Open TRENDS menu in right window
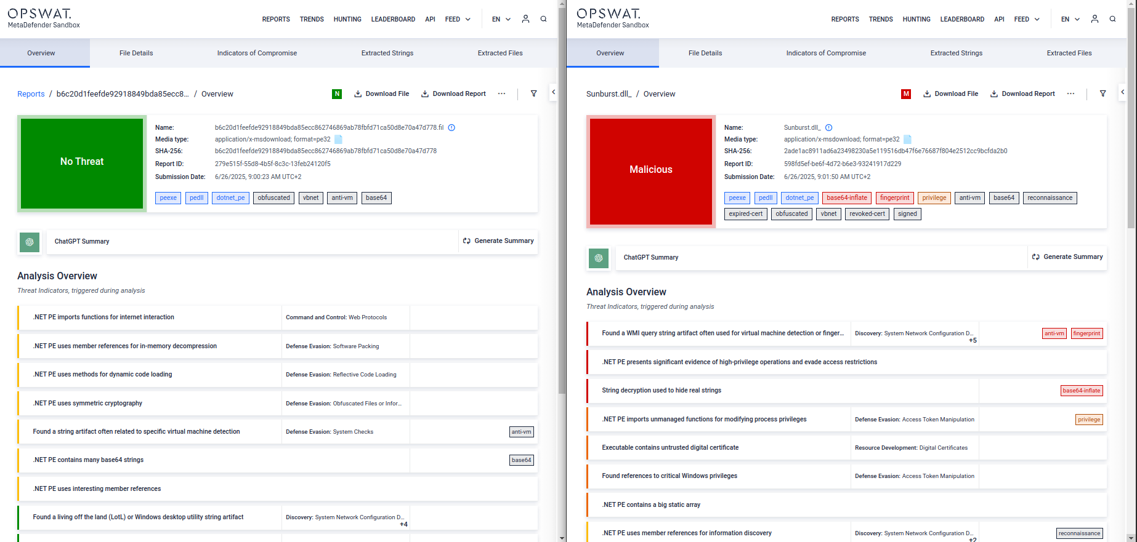 (x=881, y=19)
